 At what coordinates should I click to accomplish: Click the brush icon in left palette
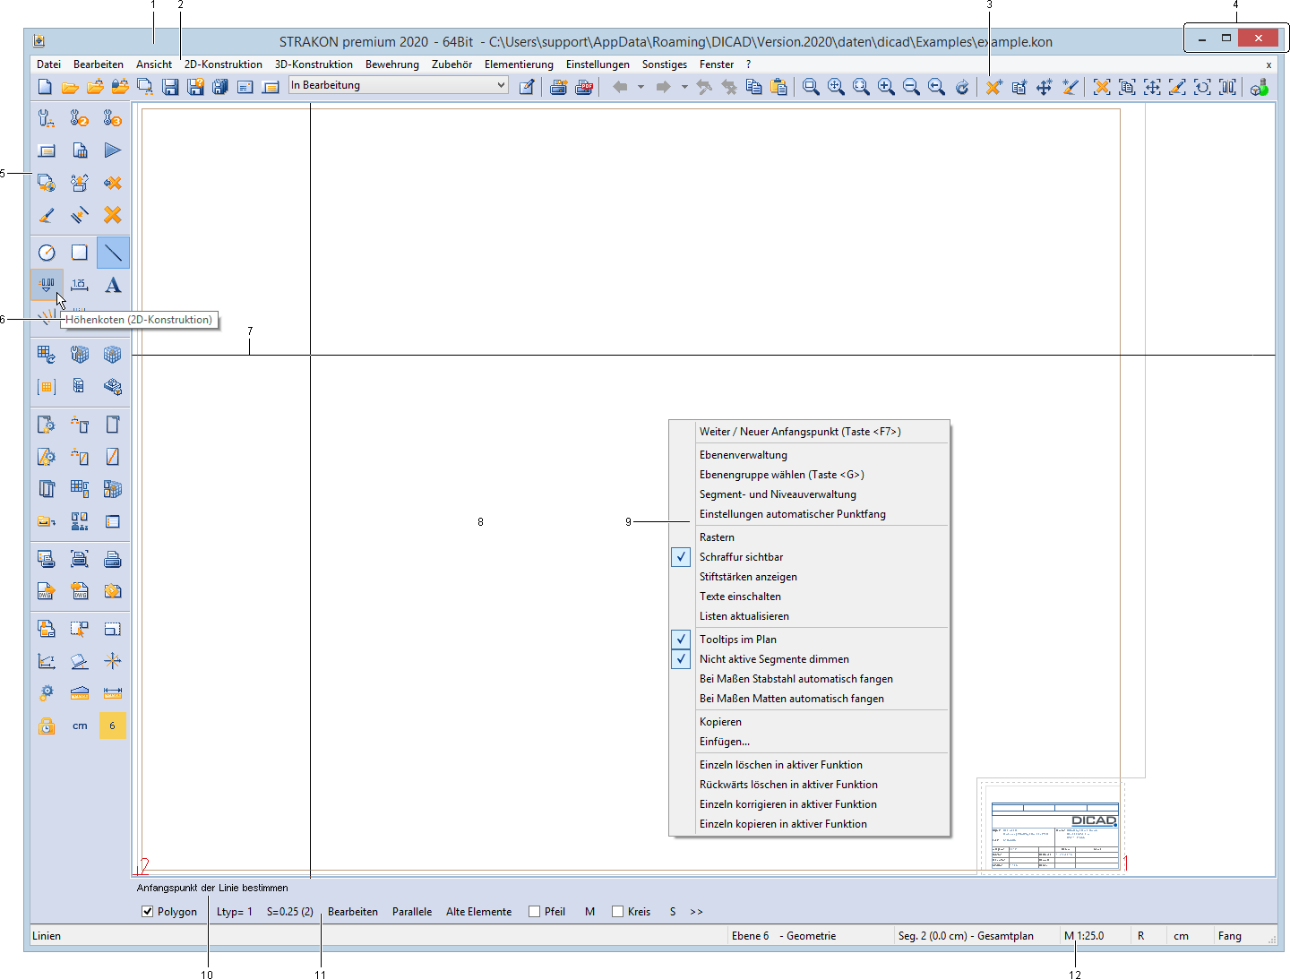[47, 215]
